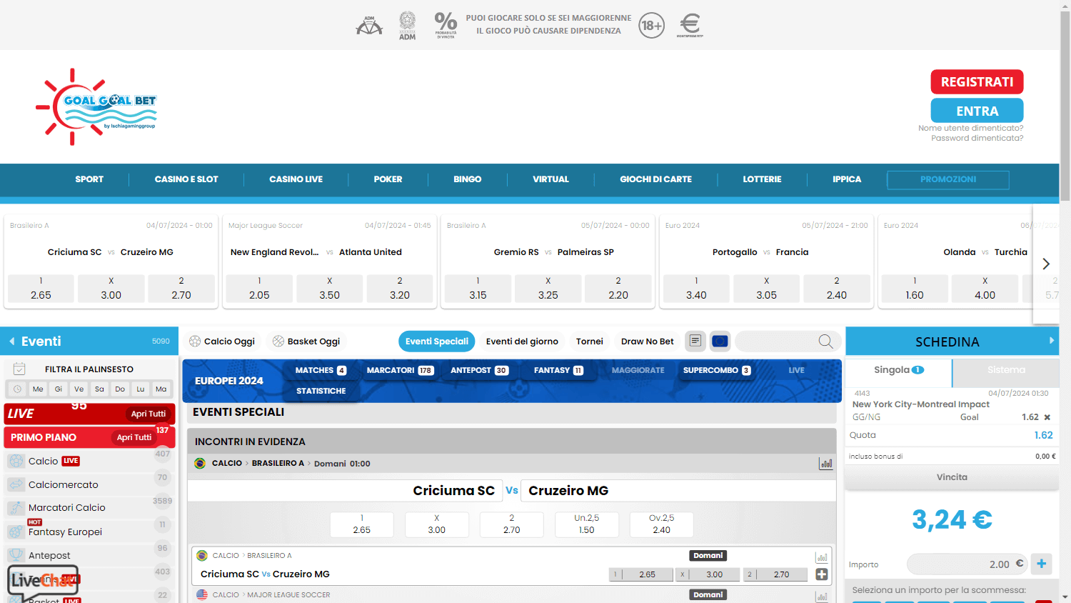This screenshot has height=603, width=1071.
Task: Open SUPERCOMBO tab in Europei 2024
Action: [x=717, y=370]
